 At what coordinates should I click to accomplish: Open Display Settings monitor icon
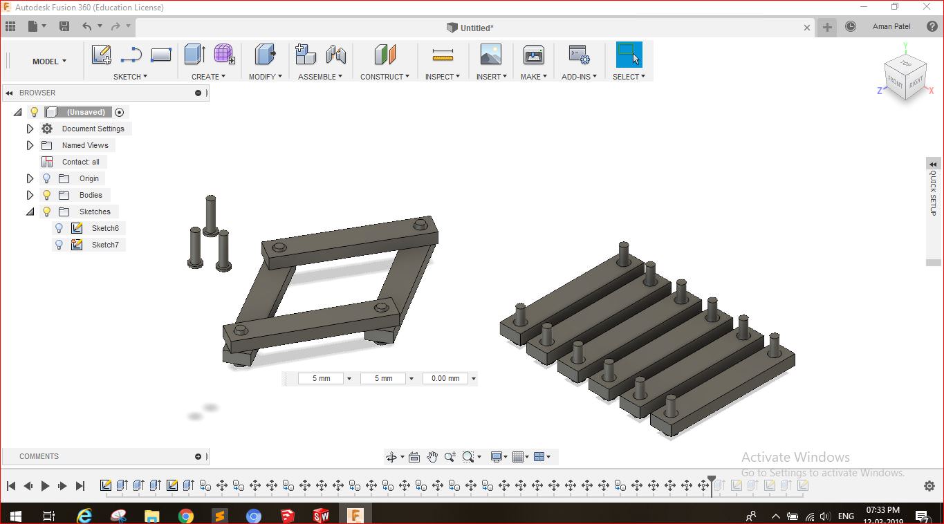tap(497, 457)
